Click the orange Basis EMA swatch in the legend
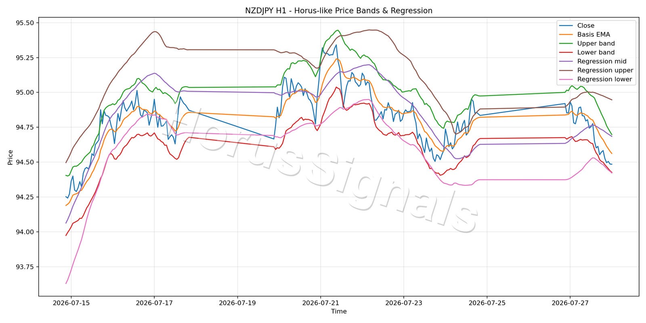 566,35
